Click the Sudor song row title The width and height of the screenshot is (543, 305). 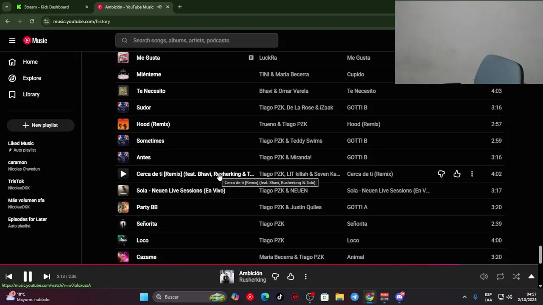[144, 108]
